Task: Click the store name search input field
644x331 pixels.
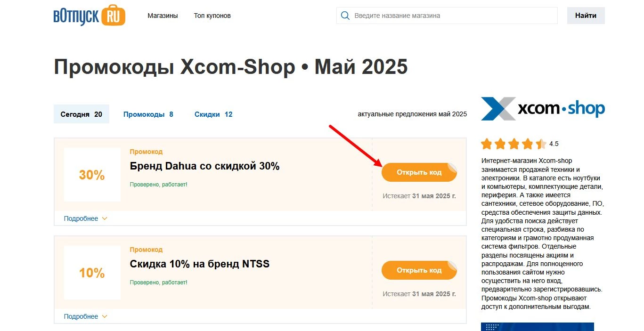Action: (x=448, y=15)
